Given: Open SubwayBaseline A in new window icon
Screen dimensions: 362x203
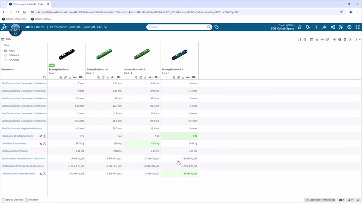Looking at the screenshot, I should coord(65,77).
